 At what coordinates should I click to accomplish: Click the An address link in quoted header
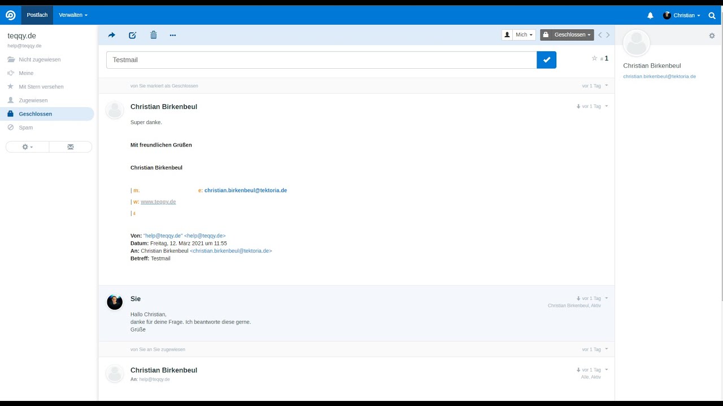[231, 251]
